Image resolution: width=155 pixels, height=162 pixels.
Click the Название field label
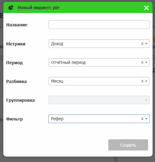(x=17, y=25)
